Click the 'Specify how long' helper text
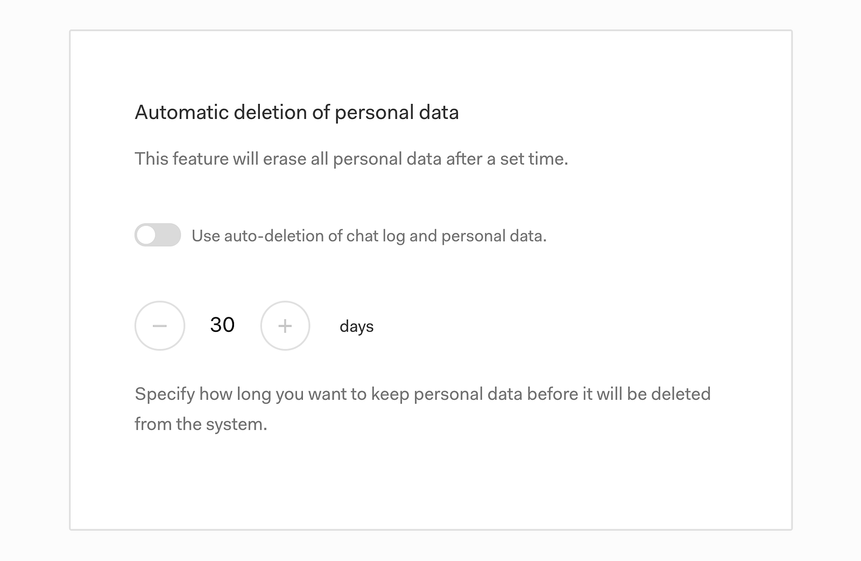This screenshot has width=861, height=561. pyautogui.click(x=422, y=394)
